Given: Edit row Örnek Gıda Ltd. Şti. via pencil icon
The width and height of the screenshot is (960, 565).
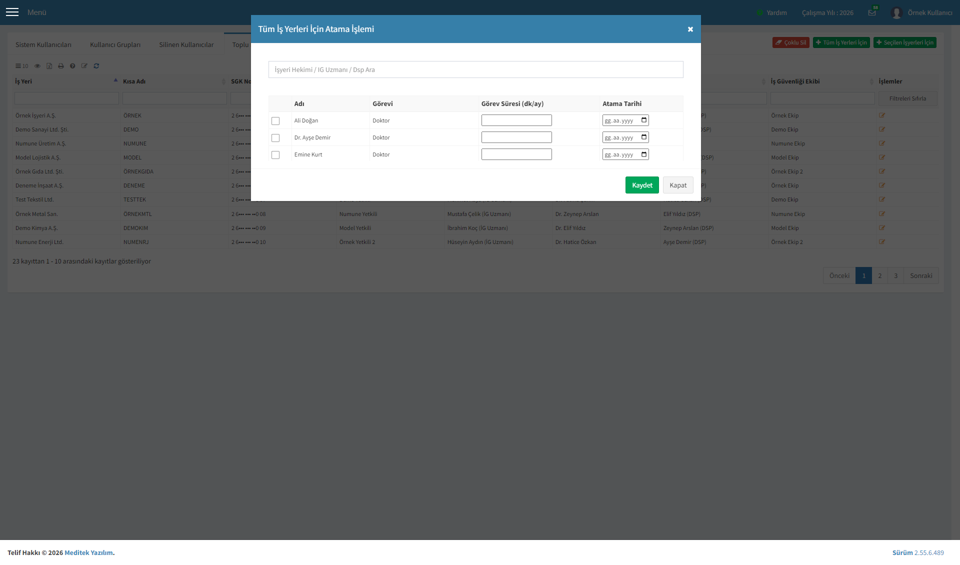Looking at the screenshot, I should pyautogui.click(x=882, y=171).
